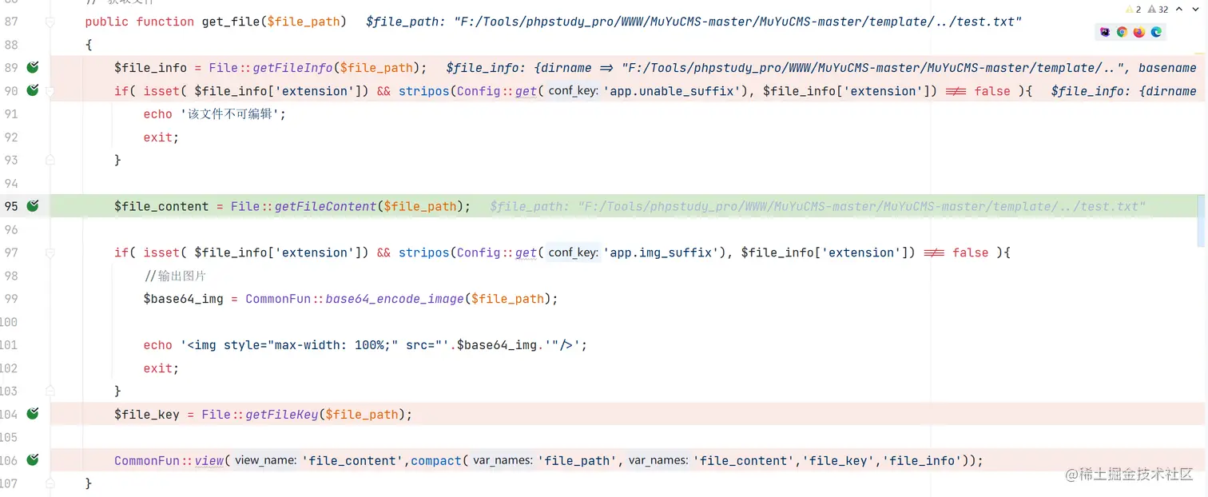Click fold end marker on line 93
Screen dimensions: 1208x497
(50, 160)
